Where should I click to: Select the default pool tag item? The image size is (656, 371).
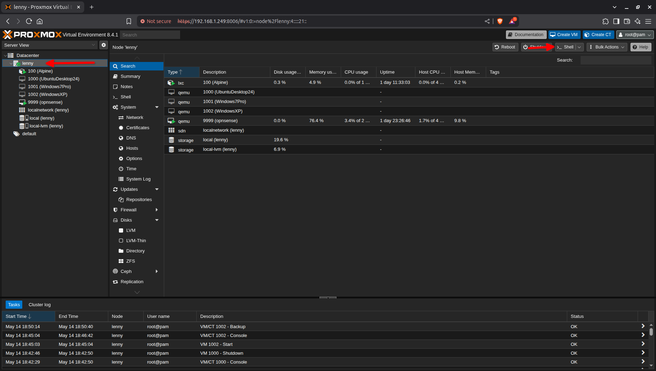(29, 134)
